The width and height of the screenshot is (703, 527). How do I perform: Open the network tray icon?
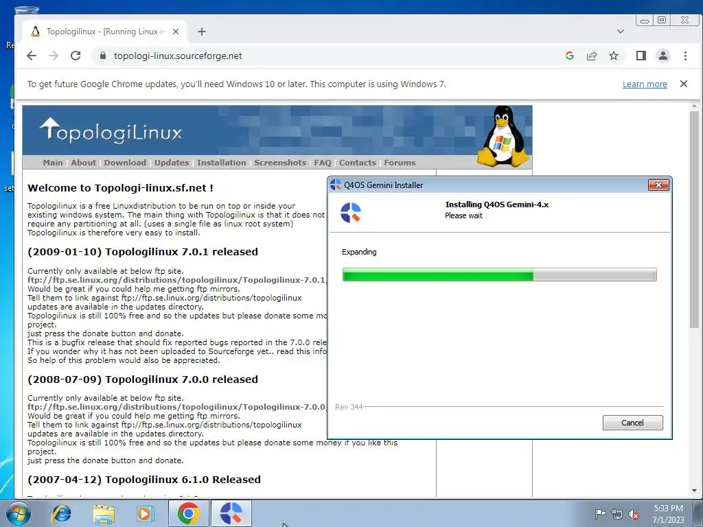pyautogui.click(x=617, y=514)
